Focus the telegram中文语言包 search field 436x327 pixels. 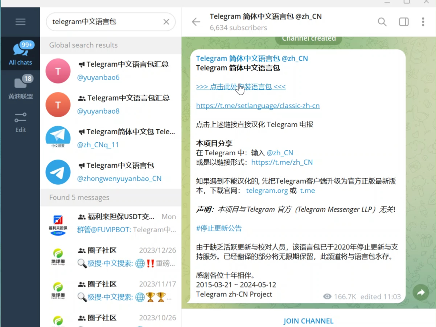pos(111,22)
